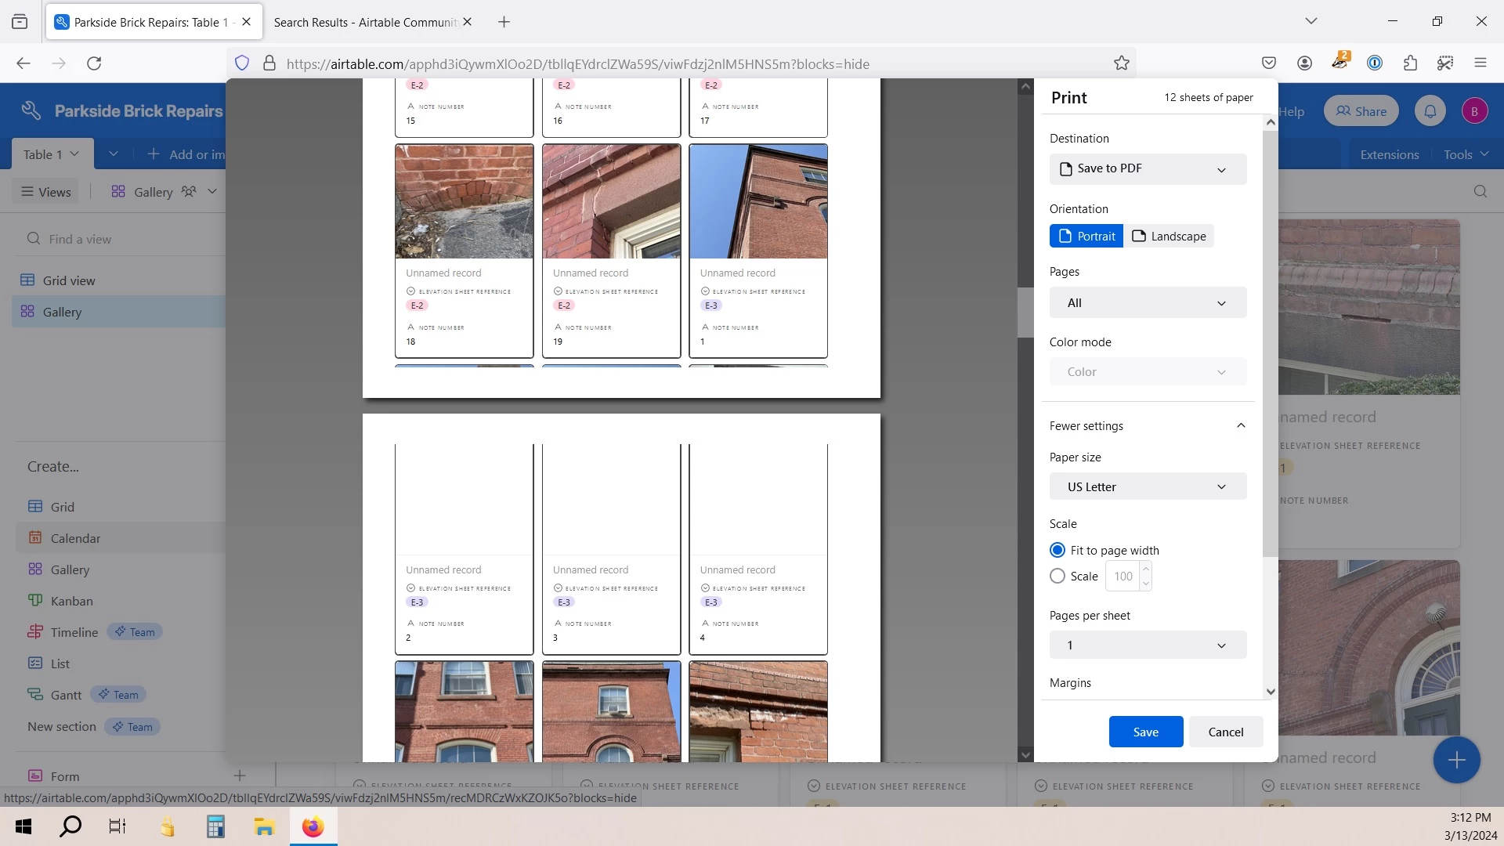Viewport: 1504px width, 846px height.
Task: Open the Firefox extensions puzzle icon
Action: tap(1410, 63)
